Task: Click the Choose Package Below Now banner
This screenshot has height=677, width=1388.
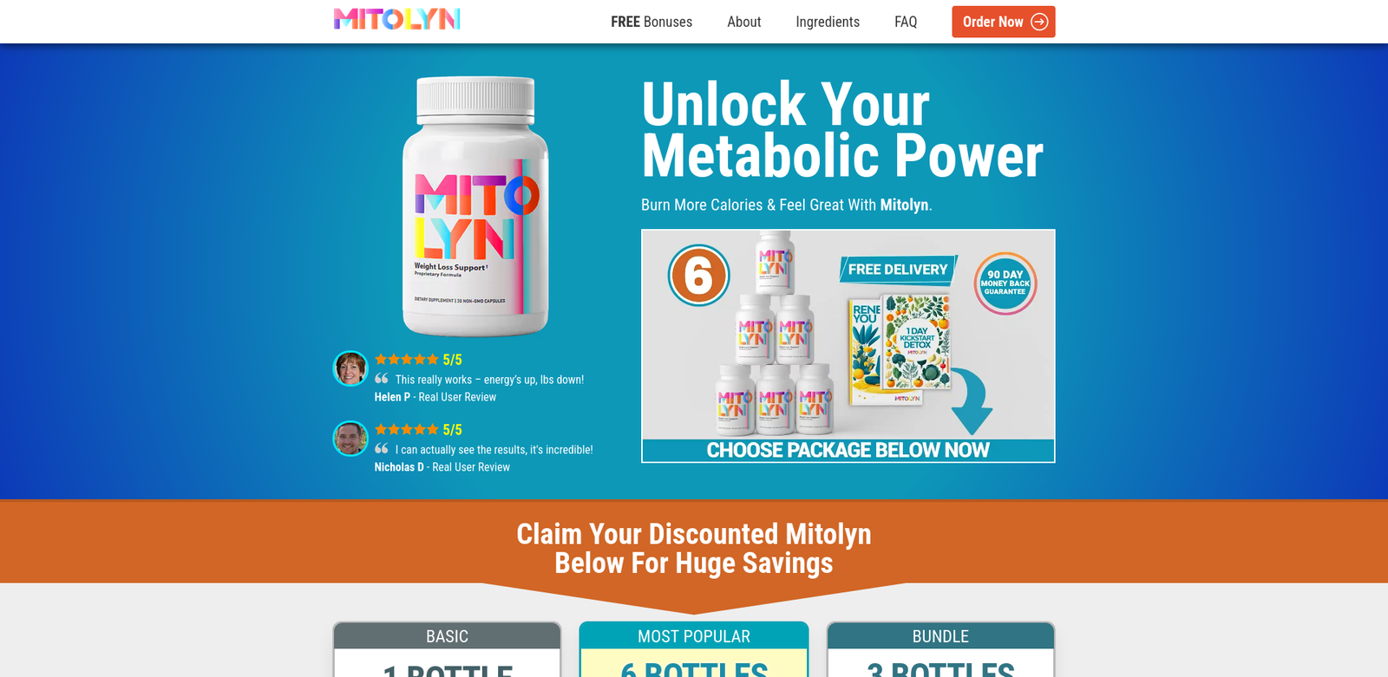Action: pyautogui.click(x=848, y=450)
